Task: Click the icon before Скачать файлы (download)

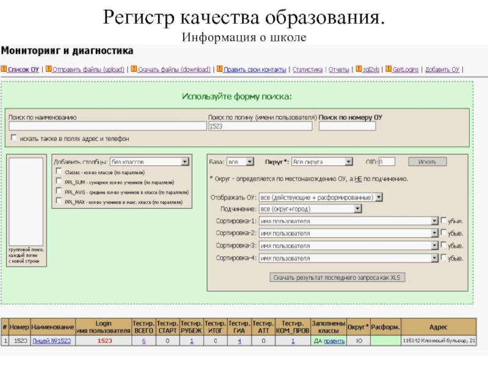Action: (x=134, y=70)
